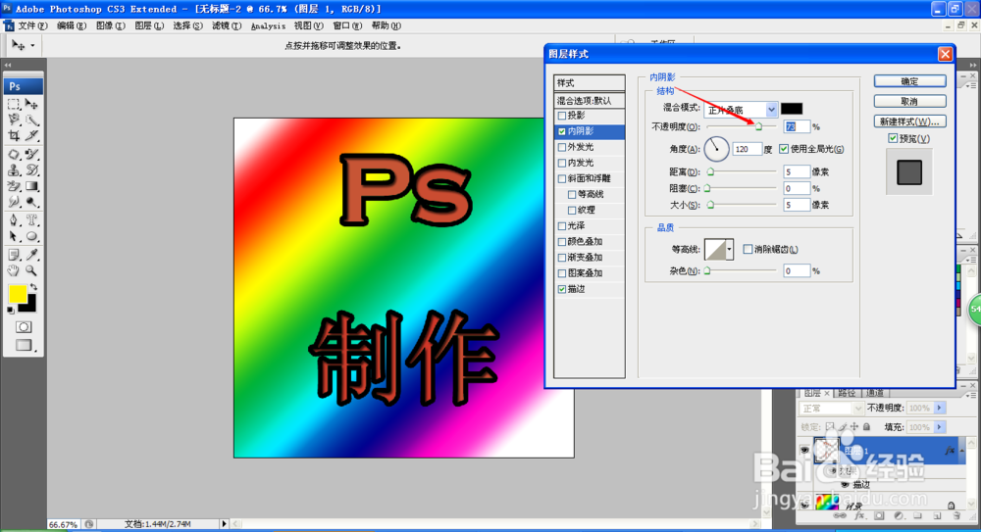Select the Zoom tool

(x=31, y=270)
